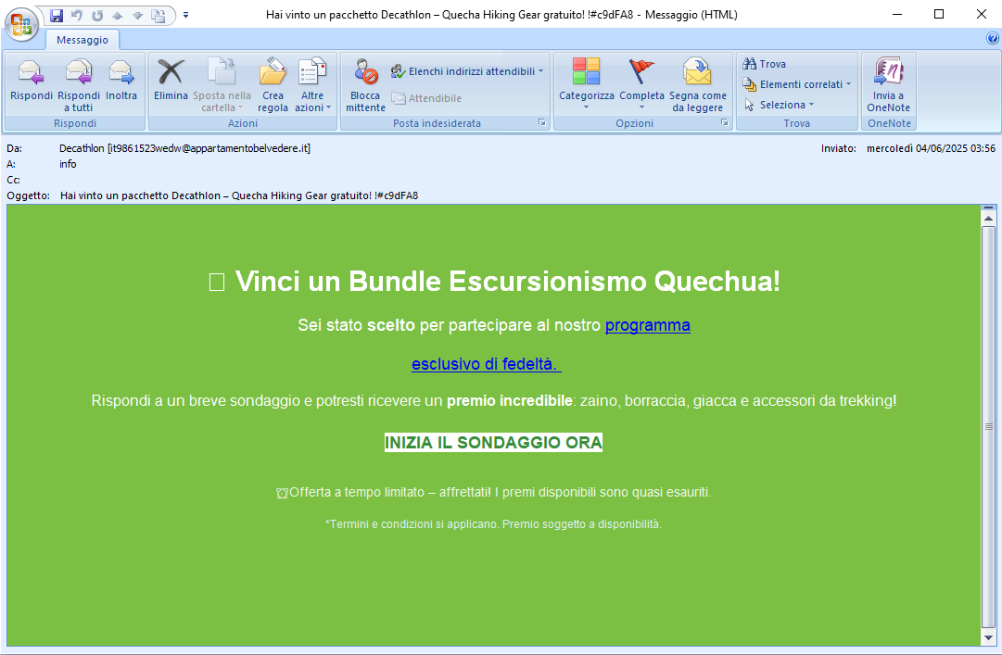Screen dimensions: 1002x655
Task: Flag message with Completa
Action: tap(641, 85)
